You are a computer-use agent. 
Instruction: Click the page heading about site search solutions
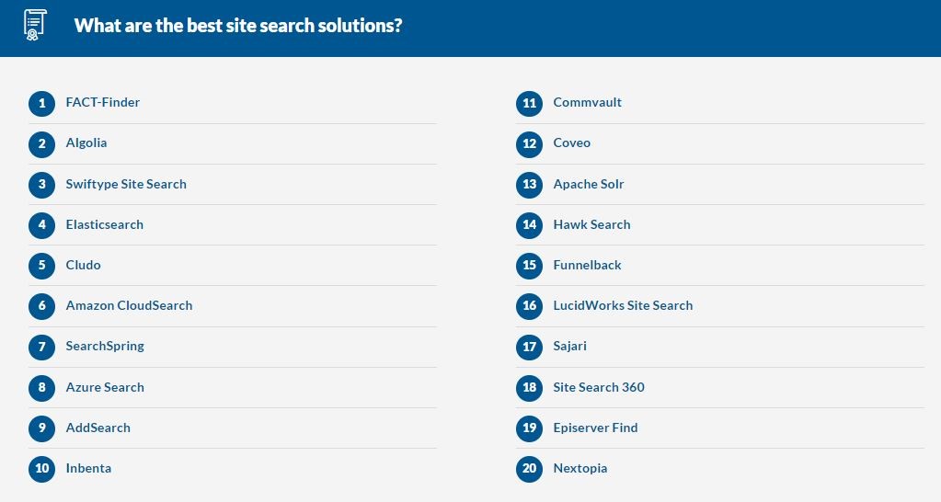(x=238, y=26)
